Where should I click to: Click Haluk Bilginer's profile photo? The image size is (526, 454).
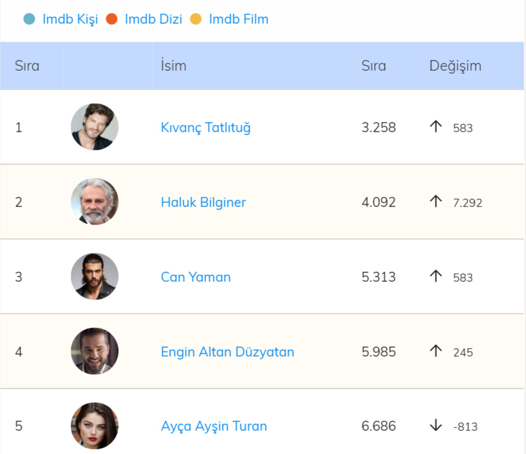pyautogui.click(x=94, y=202)
